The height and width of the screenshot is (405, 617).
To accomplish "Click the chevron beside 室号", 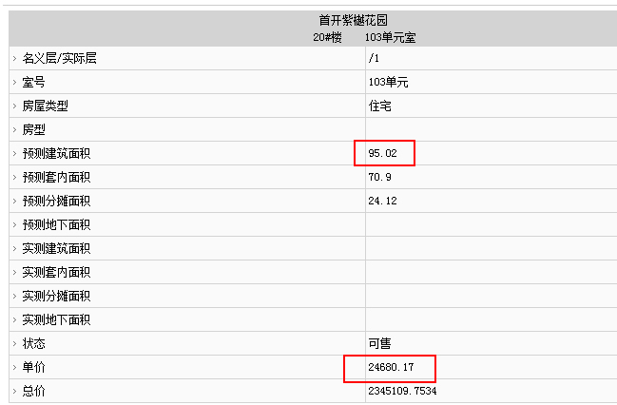I will coord(14,83).
